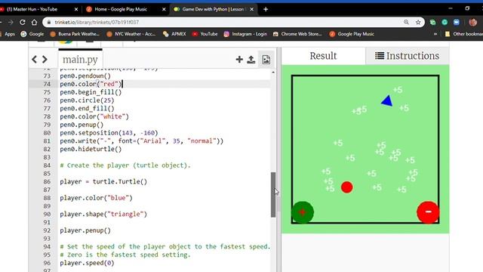Open the Instagram - Login bookmark
The width and height of the screenshot is (483, 272).
245,34
